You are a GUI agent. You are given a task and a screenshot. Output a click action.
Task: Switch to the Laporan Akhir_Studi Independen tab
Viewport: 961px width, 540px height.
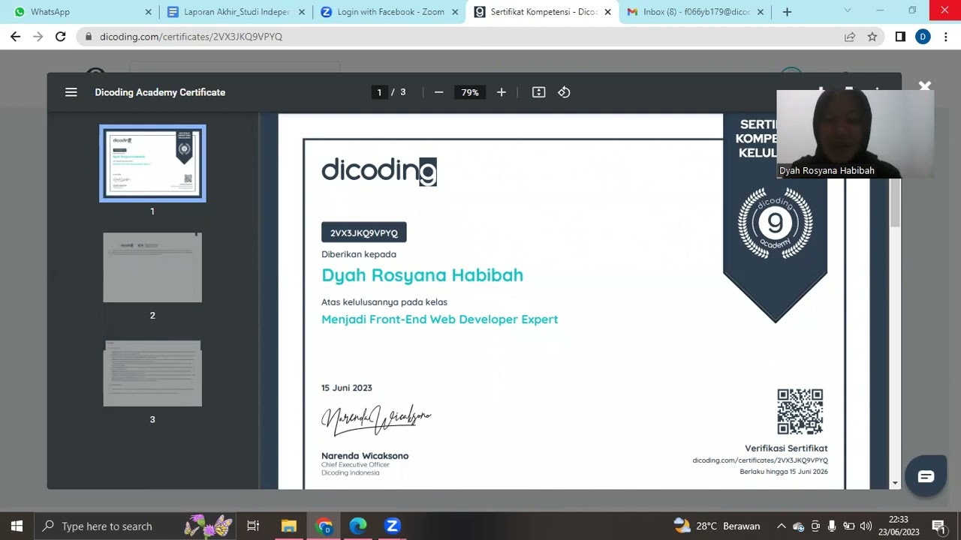[x=237, y=12]
